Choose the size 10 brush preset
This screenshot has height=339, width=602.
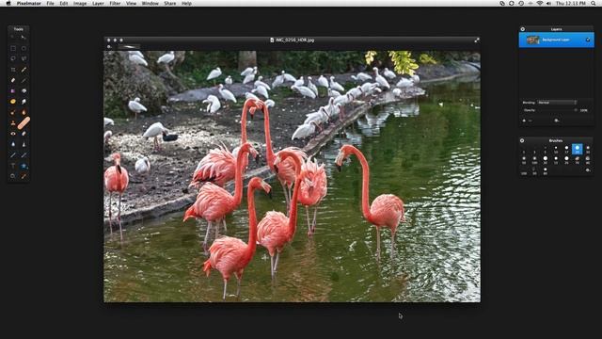pos(556,149)
